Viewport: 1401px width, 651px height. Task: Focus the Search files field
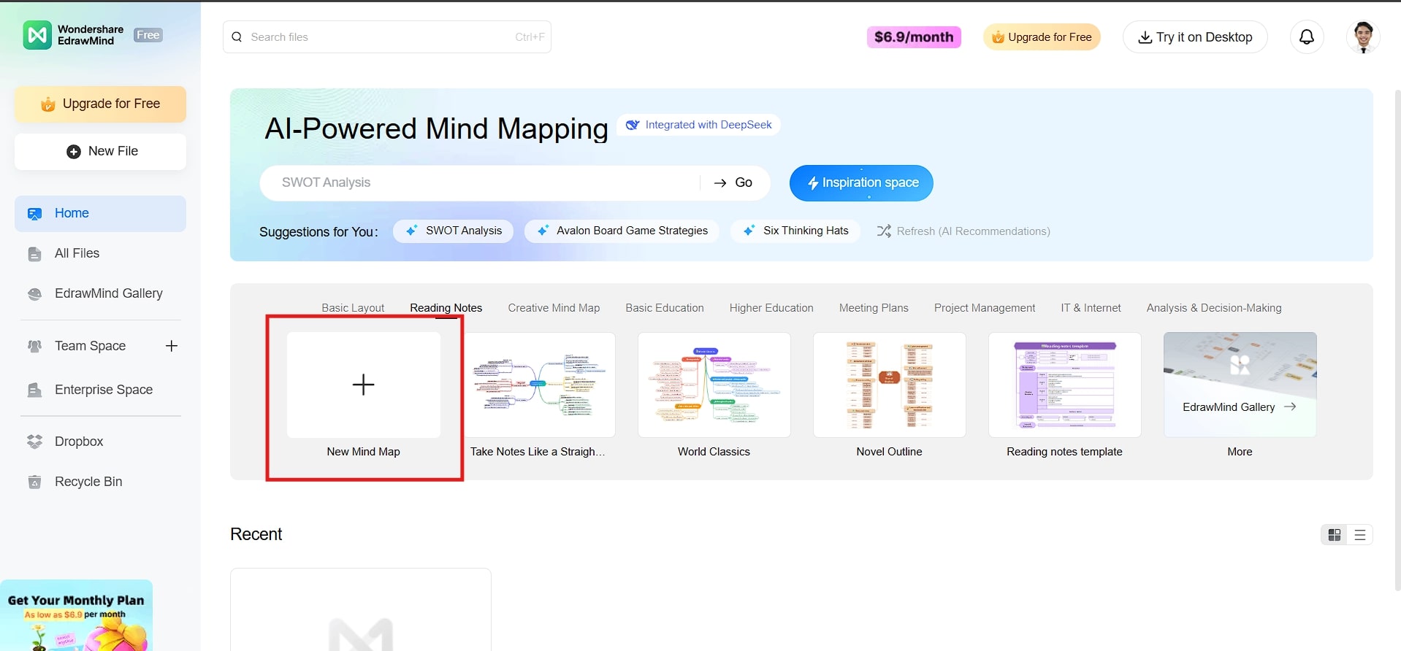coord(387,37)
